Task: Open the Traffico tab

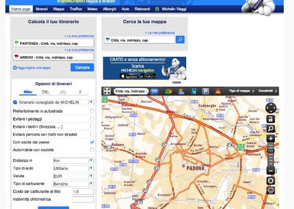Action: click(76, 9)
